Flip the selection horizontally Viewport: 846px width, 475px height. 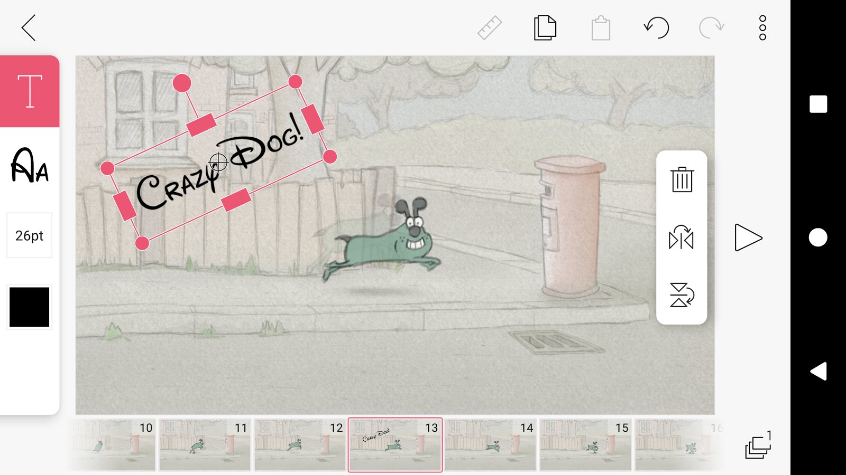(x=681, y=237)
